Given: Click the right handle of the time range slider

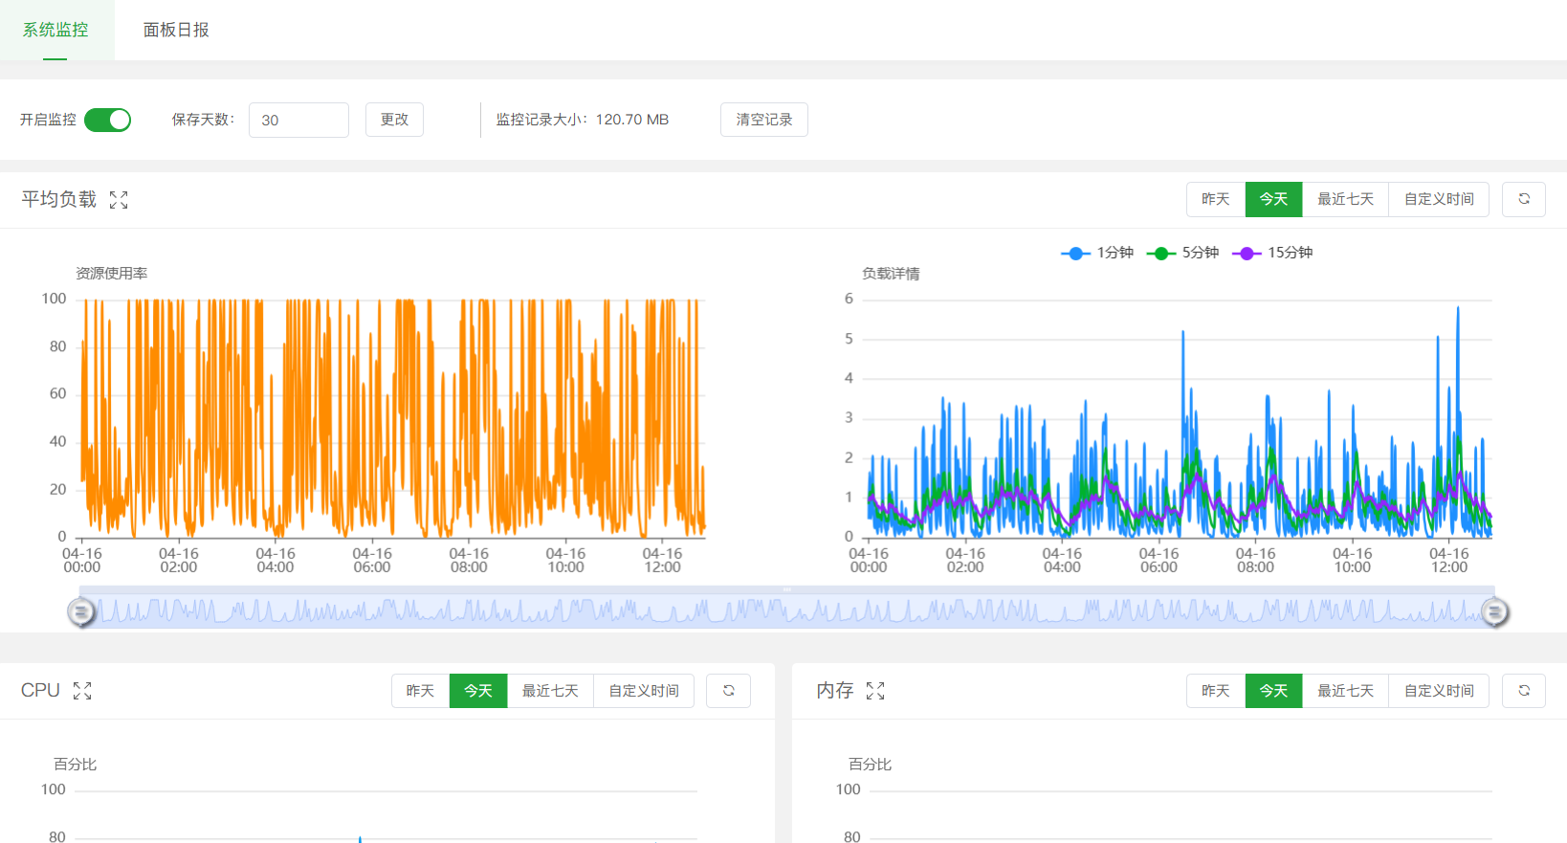Looking at the screenshot, I should [x=1494, y=611].
